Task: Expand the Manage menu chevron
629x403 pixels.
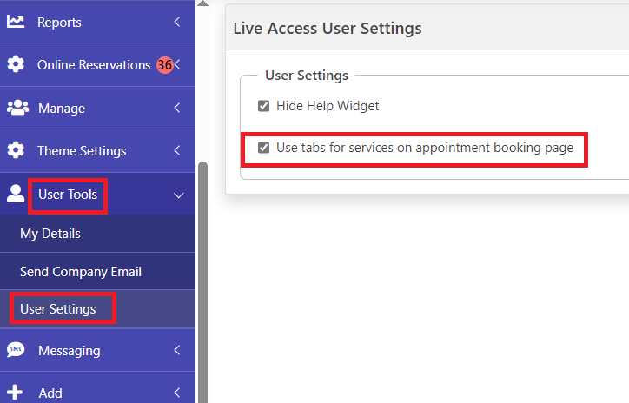Action: (x=177, y=108)
